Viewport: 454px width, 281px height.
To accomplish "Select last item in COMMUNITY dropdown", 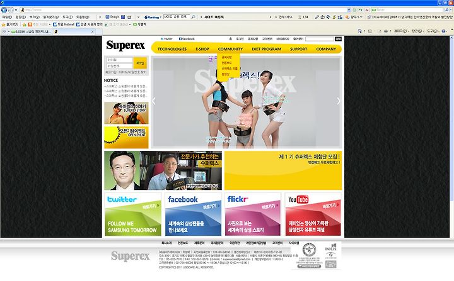I will pyautogui.click(x=225, y=74).
